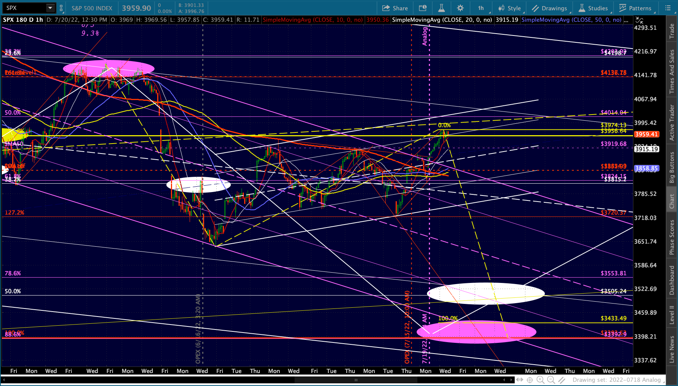Expand the SPX symbol dropdown arrow
This screenshot has width=678, height=386.
click(50, 8)
